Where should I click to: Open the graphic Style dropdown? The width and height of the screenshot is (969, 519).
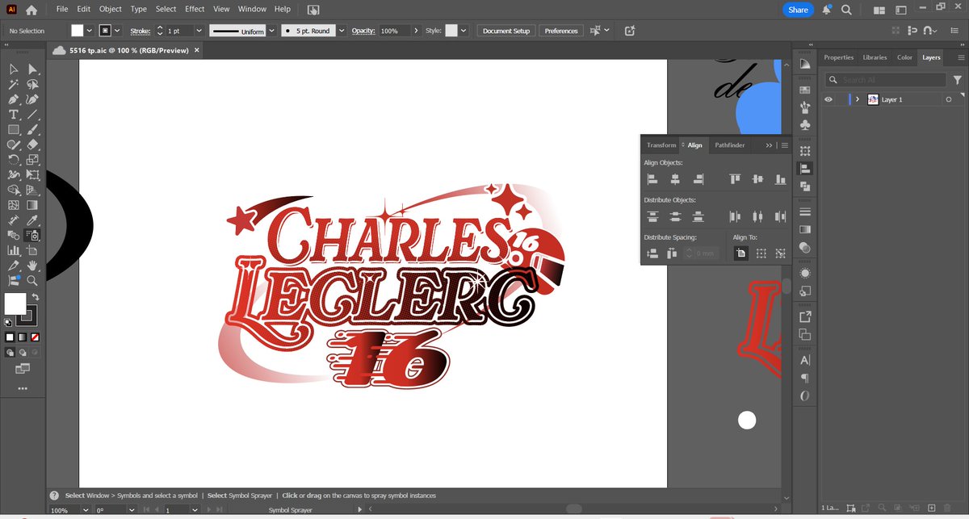(x=464, y=31)
